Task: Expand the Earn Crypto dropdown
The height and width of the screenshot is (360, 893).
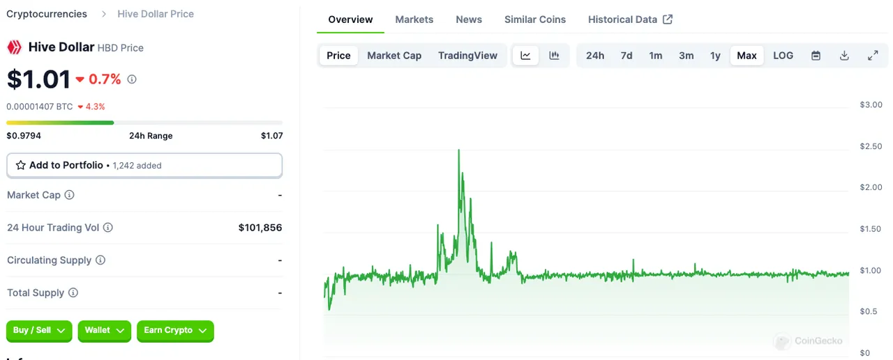Action: point(175,331)
